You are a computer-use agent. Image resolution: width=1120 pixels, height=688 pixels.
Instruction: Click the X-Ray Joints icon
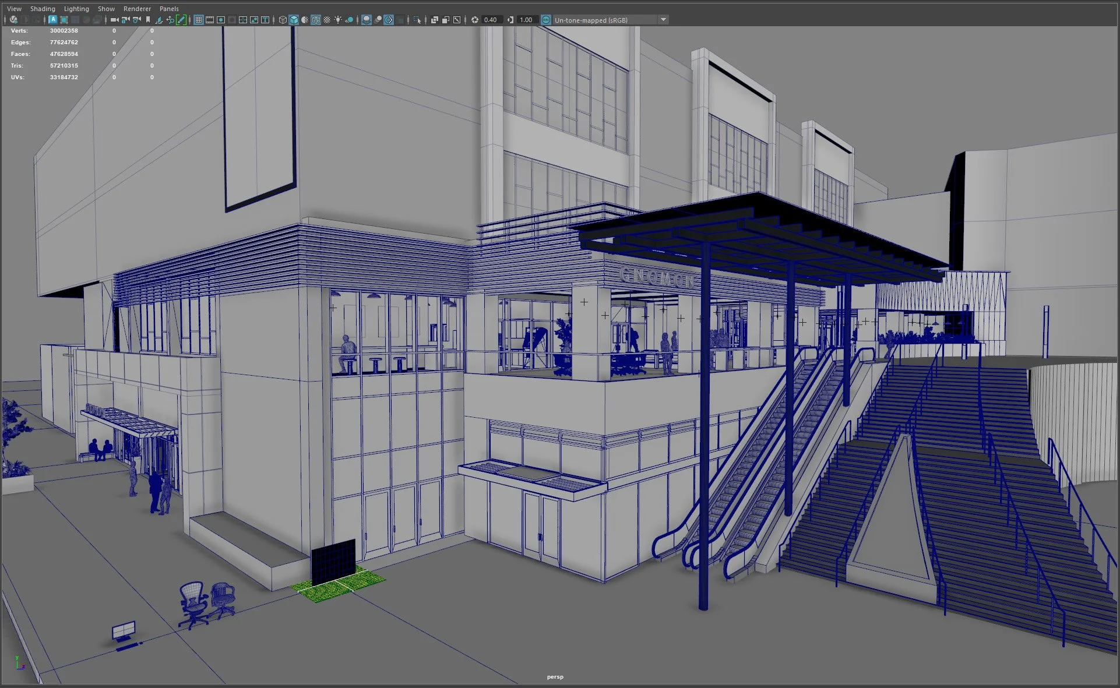(x=457, y=20)
